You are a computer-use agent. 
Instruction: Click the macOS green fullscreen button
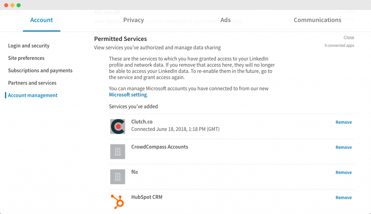(19, 5)
